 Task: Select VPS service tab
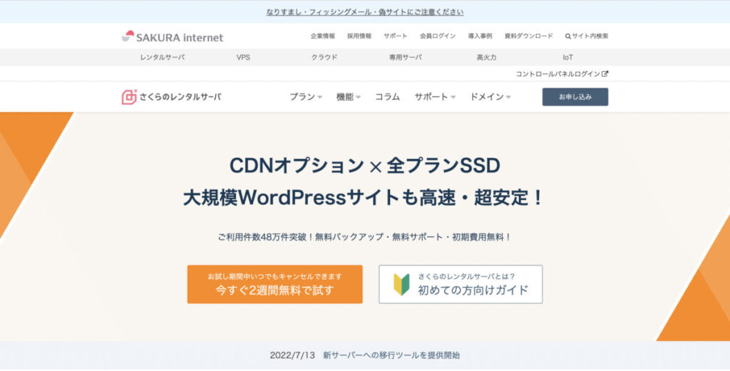click(x=243, y=57)
